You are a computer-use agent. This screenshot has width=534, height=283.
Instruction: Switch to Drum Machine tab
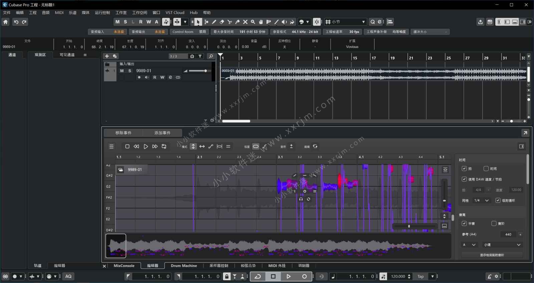tap(184, 266)
